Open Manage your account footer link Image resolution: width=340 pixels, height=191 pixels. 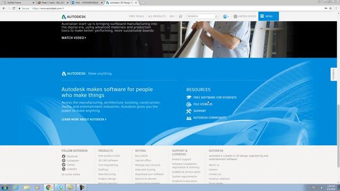tap(148, 165)
